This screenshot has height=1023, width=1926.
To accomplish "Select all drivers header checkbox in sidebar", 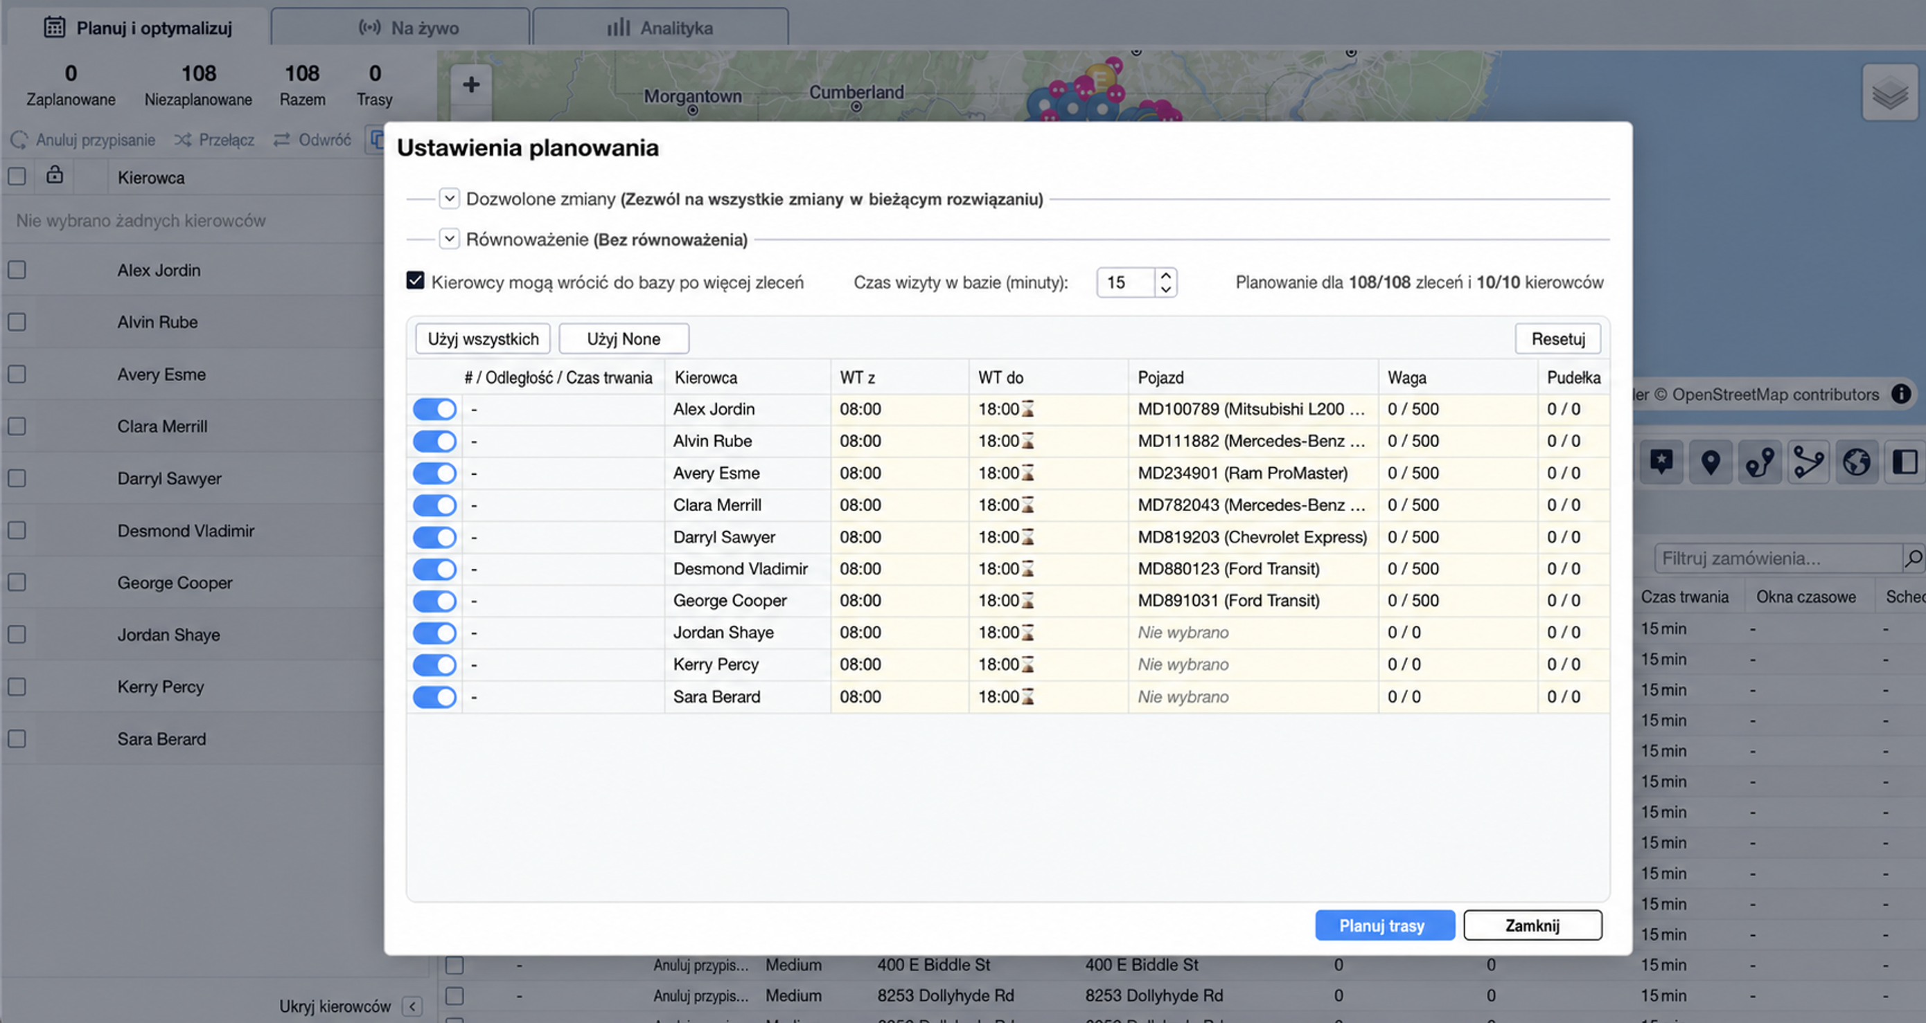I will tap(17, 177).
